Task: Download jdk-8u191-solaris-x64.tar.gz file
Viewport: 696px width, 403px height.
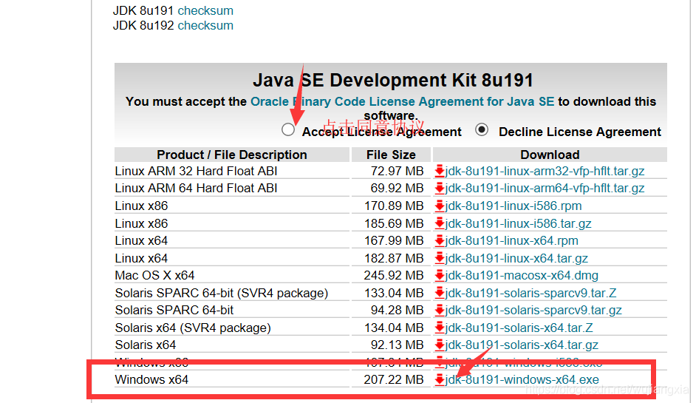Action: pyautogui.click(x=522, y=345)
